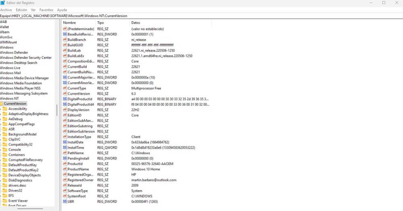This screenshot has height=211, width=403.
Task: Select the SoftwareType value name
Action: click(78, 191)
